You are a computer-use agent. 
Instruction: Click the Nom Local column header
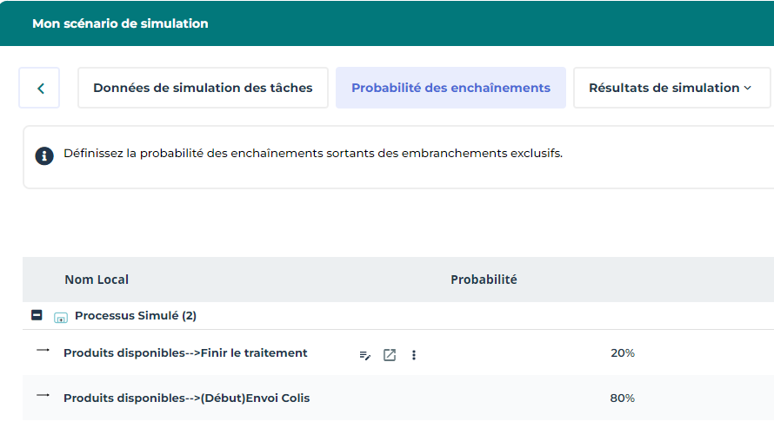[97, 280]
